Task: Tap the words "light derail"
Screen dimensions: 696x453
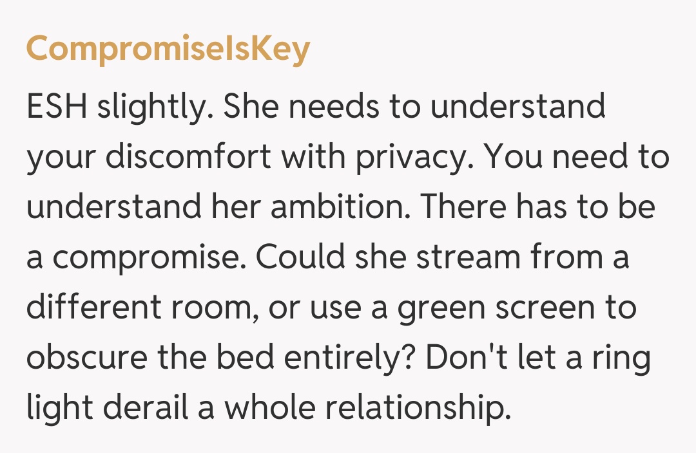Action: pos(107,409)
